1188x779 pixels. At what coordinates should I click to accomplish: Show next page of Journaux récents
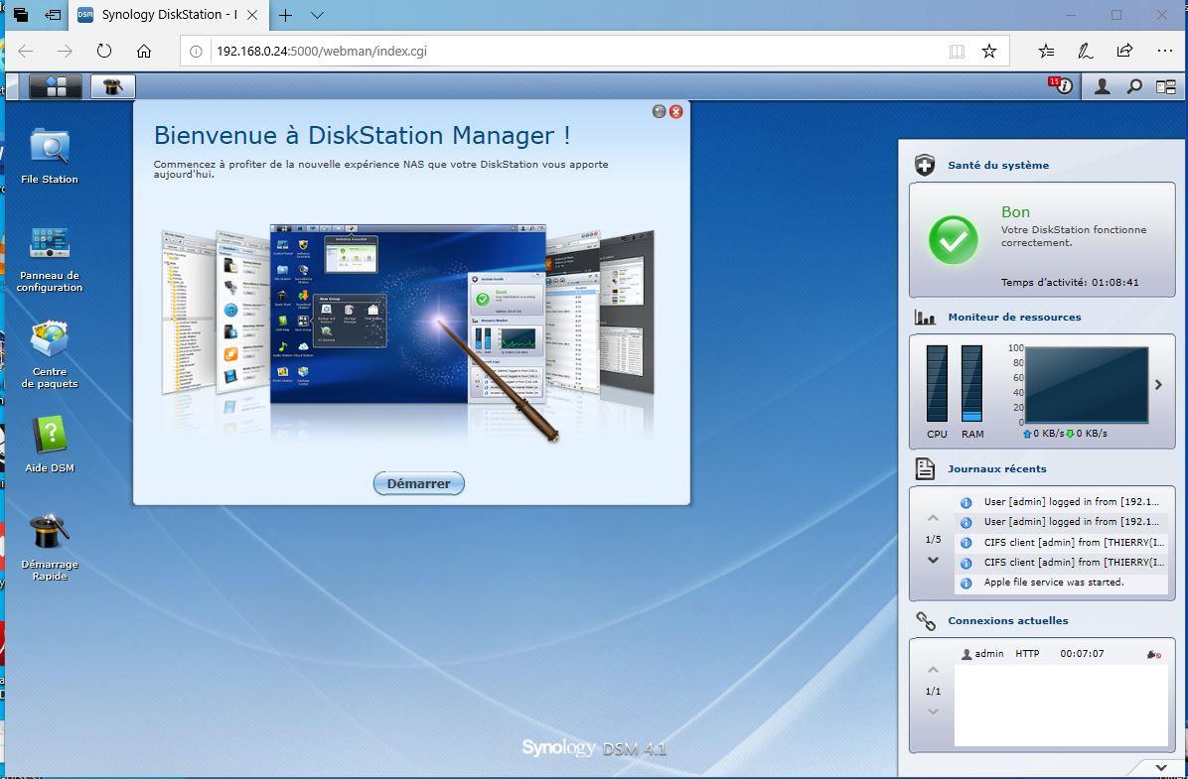pyautogui.click(x=933, y=560)
